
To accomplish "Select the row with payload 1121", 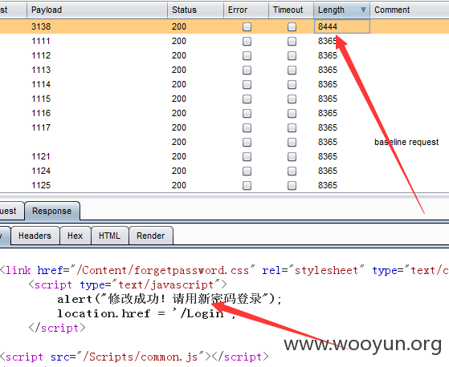I will [x=225, y=156].
